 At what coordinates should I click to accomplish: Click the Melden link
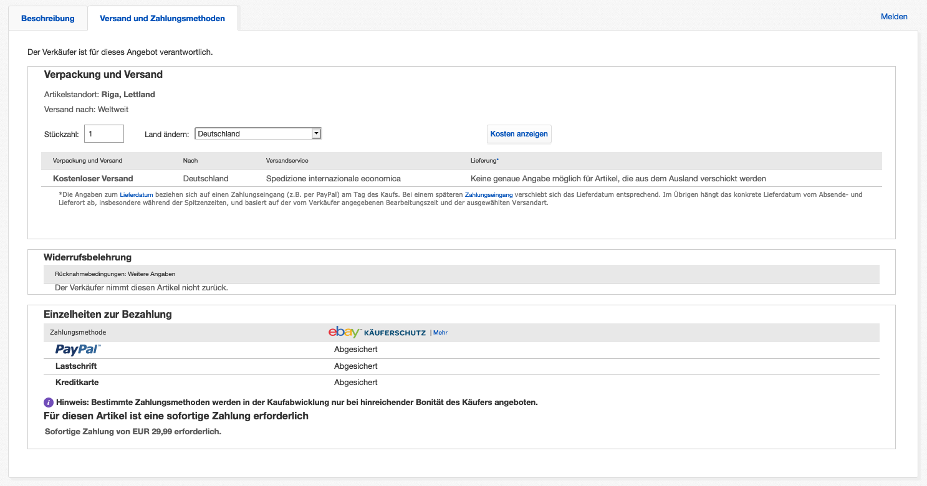[x=894, y=17]
